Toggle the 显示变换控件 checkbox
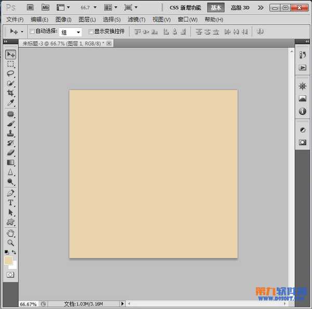 [x=90, y=32]
